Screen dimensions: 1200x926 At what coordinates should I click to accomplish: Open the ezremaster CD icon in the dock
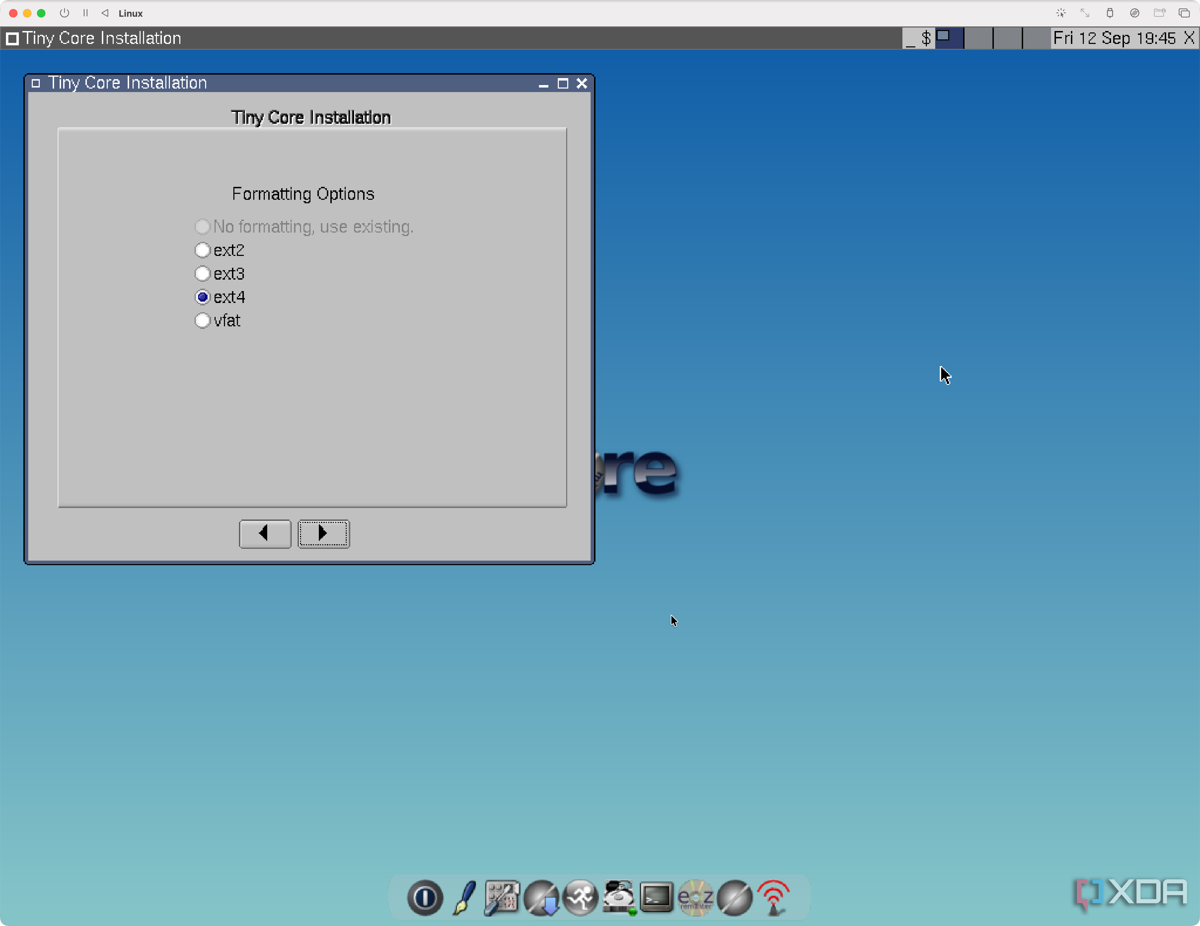point(696,898)
